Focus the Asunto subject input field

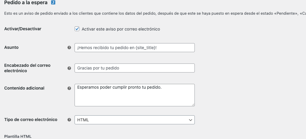[134, 48]
